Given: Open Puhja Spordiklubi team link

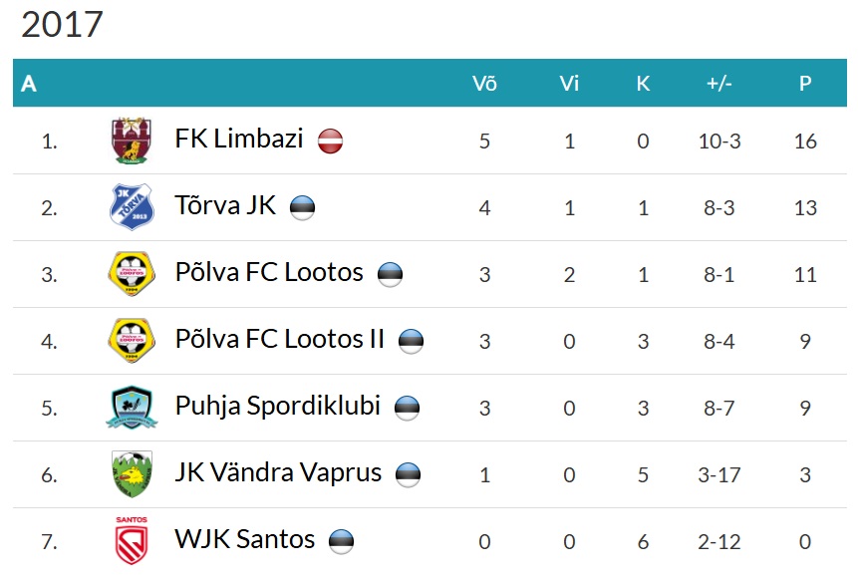Looking at the screenshot, I should [x=277, y=407].
